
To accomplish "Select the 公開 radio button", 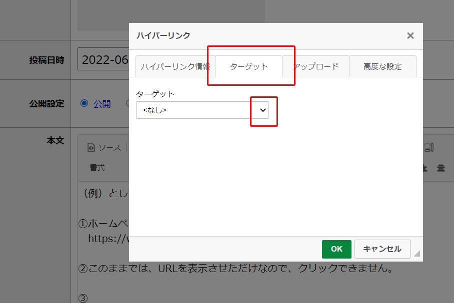I will (84, 103).
